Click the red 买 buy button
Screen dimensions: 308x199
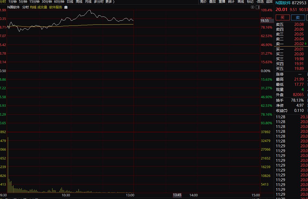pos(282,17)
